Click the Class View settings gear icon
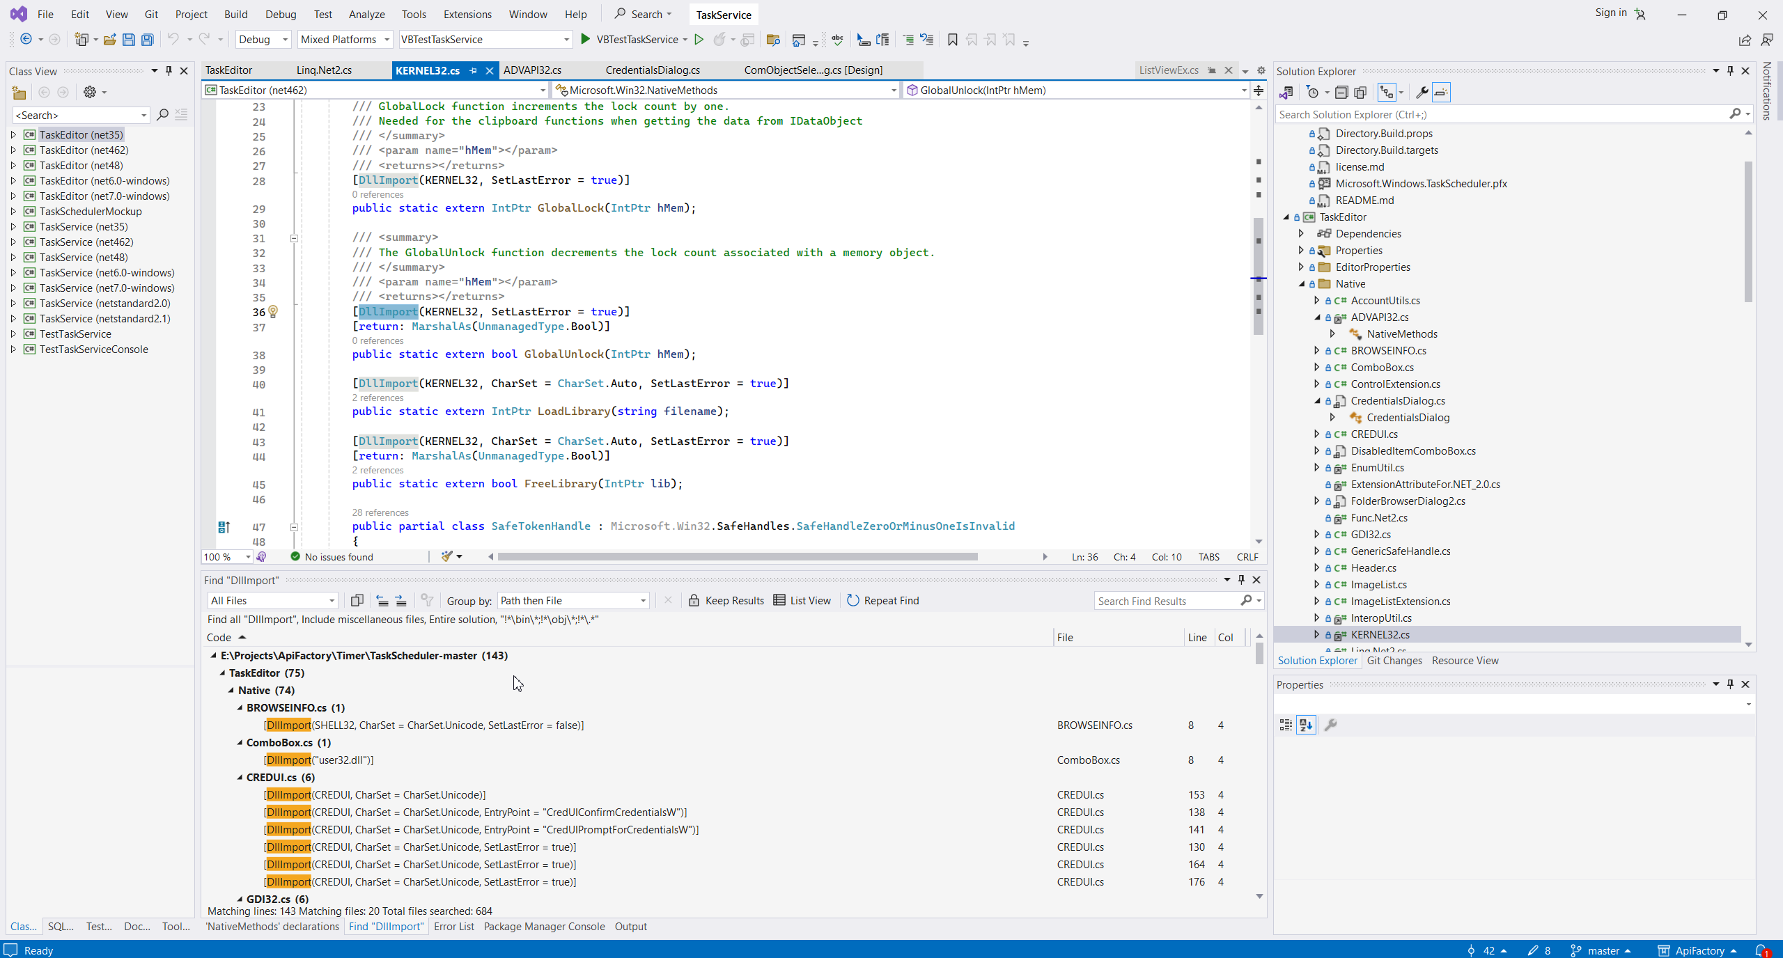 pyautogui.click(x=90, y=92)
